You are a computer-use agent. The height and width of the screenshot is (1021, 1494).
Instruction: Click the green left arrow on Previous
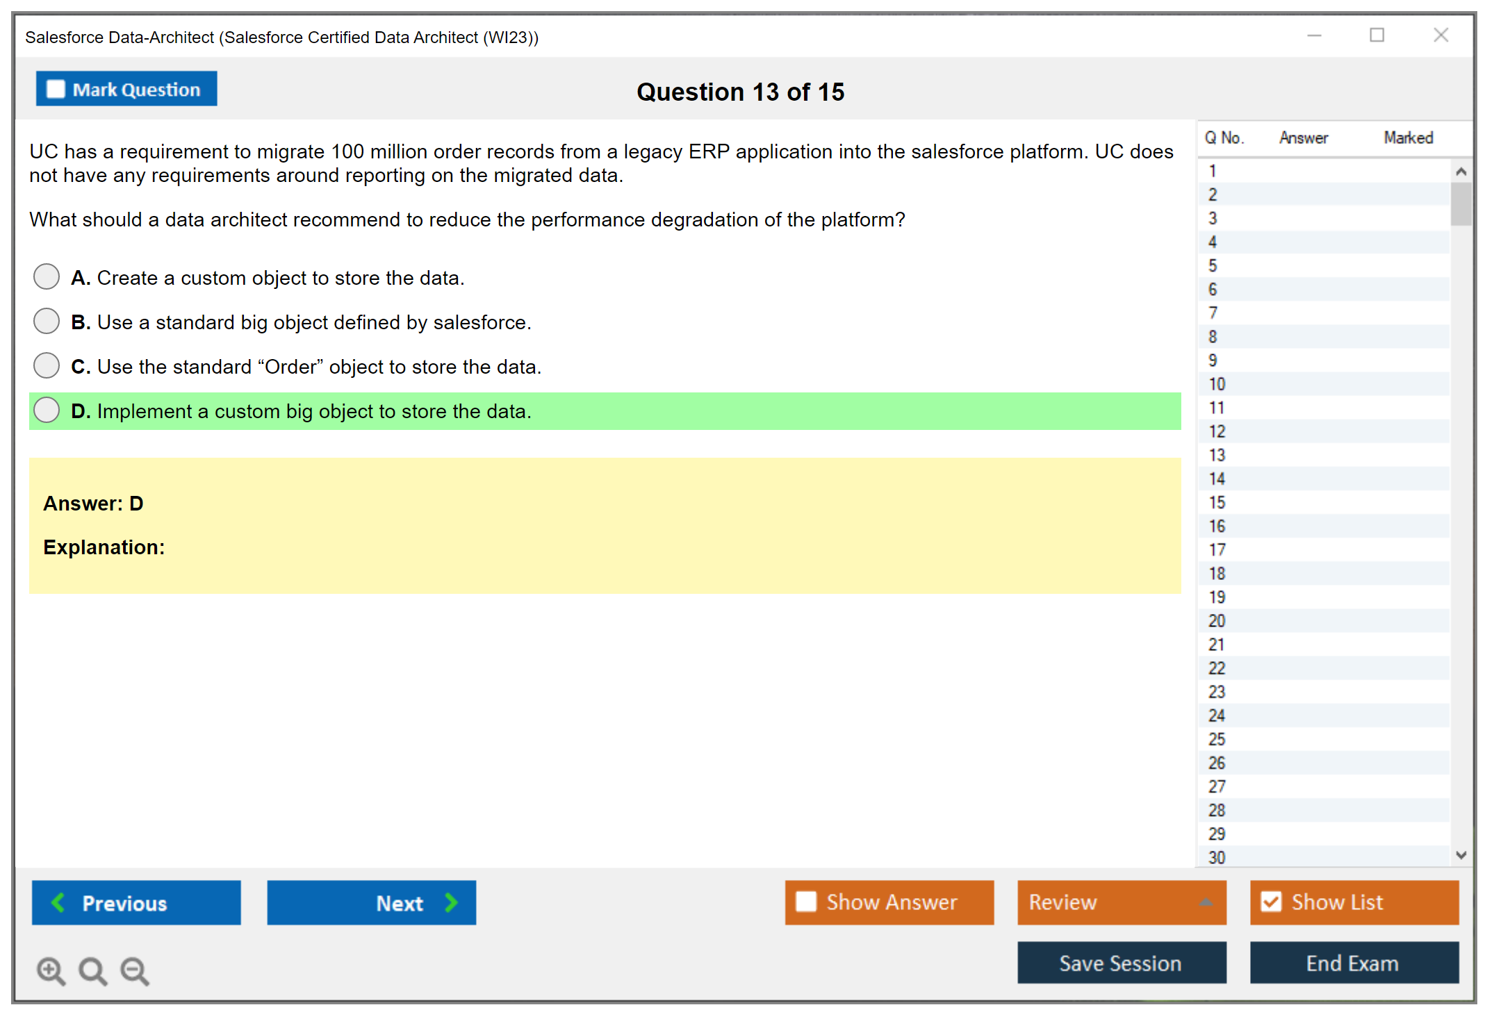[x=58, y=902]
